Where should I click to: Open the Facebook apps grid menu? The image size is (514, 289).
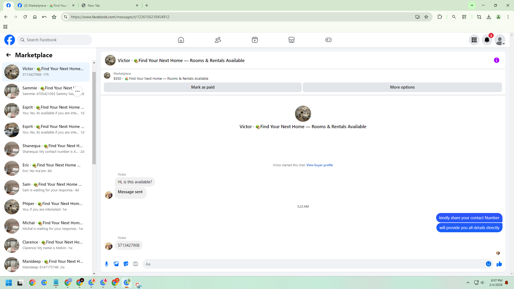pos(474,40)
